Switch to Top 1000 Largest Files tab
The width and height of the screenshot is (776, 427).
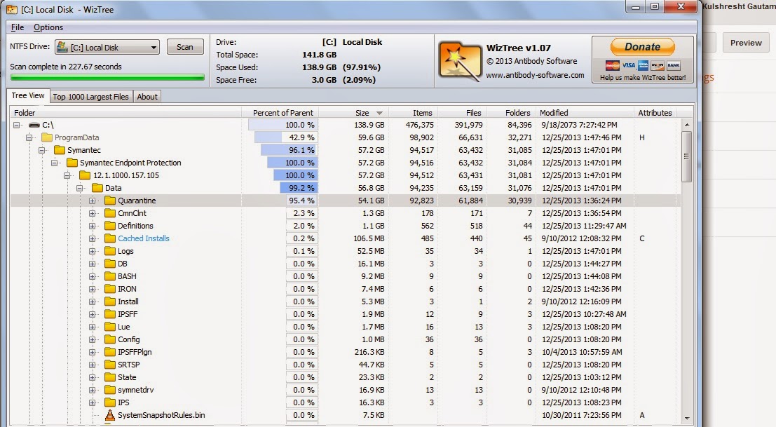(x=90, y=97)
